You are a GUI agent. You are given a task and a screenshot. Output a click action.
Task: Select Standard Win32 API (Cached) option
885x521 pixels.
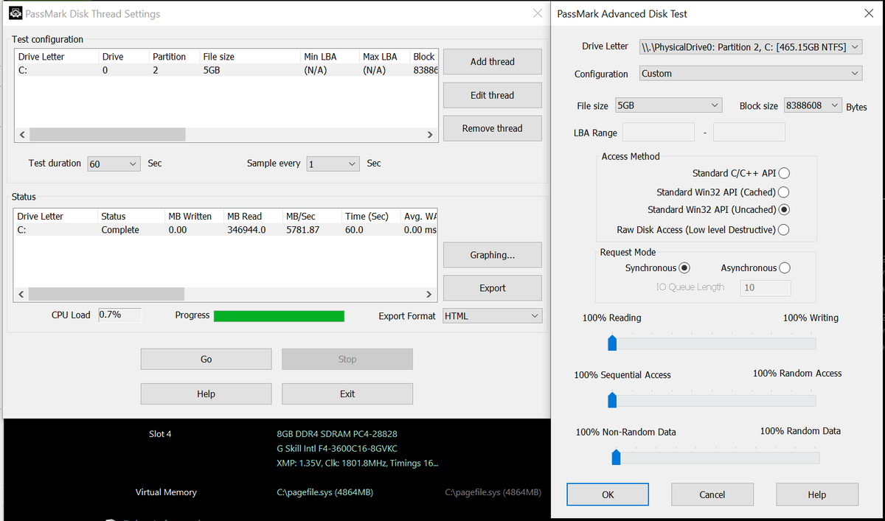(x=784, y=192)
